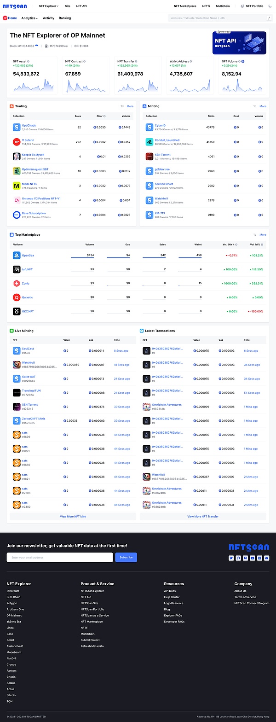Open the Analytics dropdown menu

coord(30,18)
